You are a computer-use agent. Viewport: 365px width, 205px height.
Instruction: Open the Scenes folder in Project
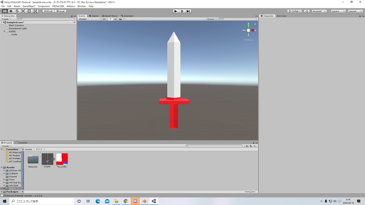[13, 177]
